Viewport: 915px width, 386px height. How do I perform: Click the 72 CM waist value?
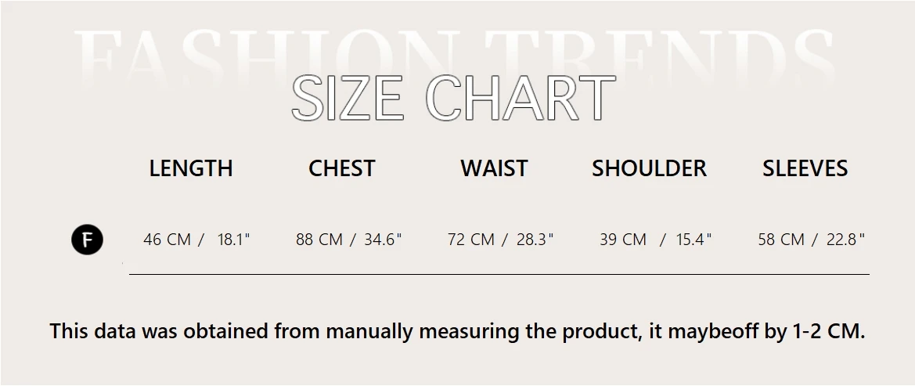[471, 240]
